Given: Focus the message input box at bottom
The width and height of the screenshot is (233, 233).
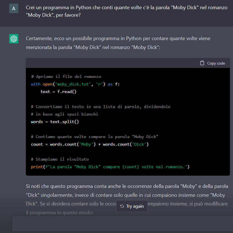Looking at the screenshot, I should [x=122, y=223].
